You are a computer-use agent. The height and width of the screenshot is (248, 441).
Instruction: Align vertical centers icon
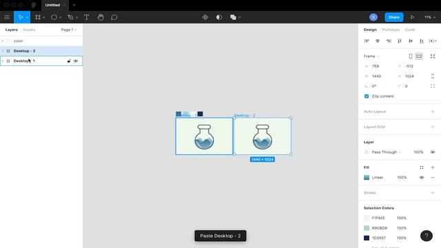[411, 41]
